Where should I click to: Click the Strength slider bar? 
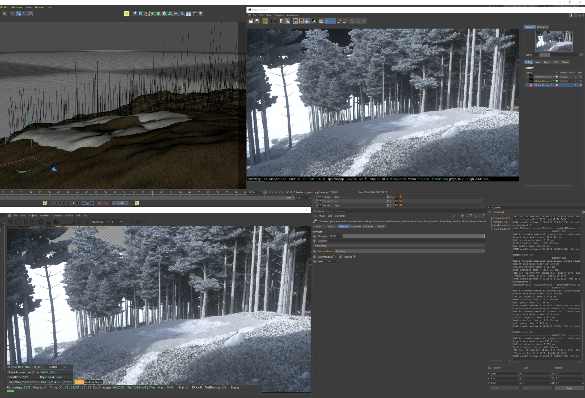413,236
